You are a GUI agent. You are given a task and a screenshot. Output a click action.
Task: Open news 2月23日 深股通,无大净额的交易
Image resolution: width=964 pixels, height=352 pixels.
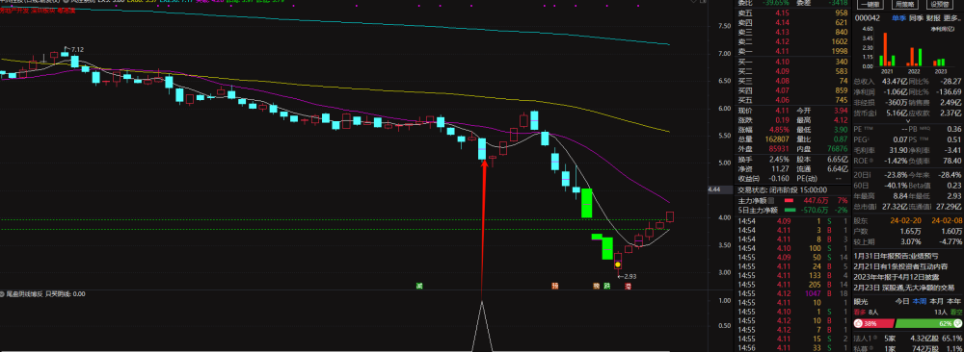point(904,287)
